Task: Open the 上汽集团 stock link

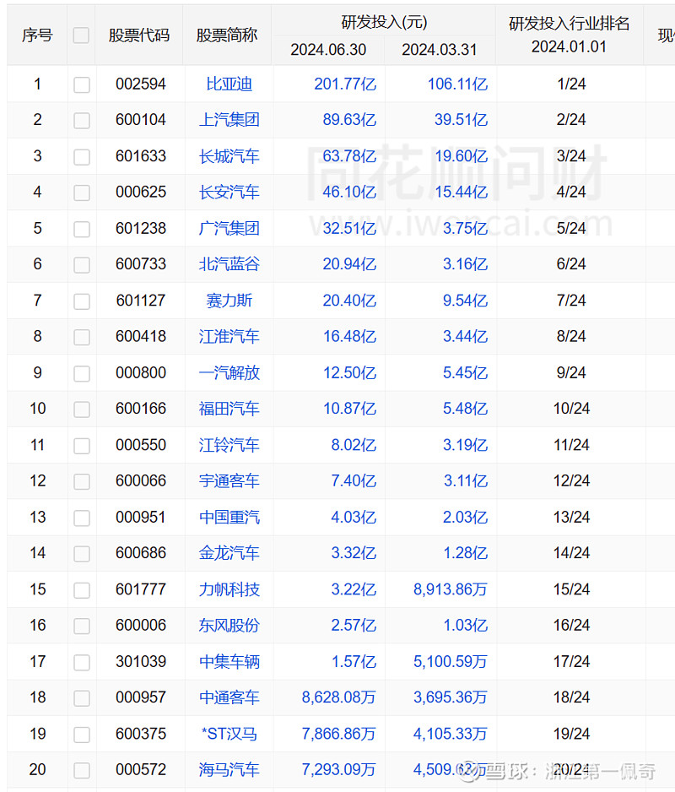Action: (229, 120)
